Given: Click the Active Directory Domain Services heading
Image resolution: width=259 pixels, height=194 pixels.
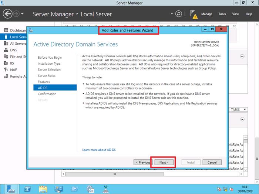Looking at the screenshot, I should click(75, 44).
